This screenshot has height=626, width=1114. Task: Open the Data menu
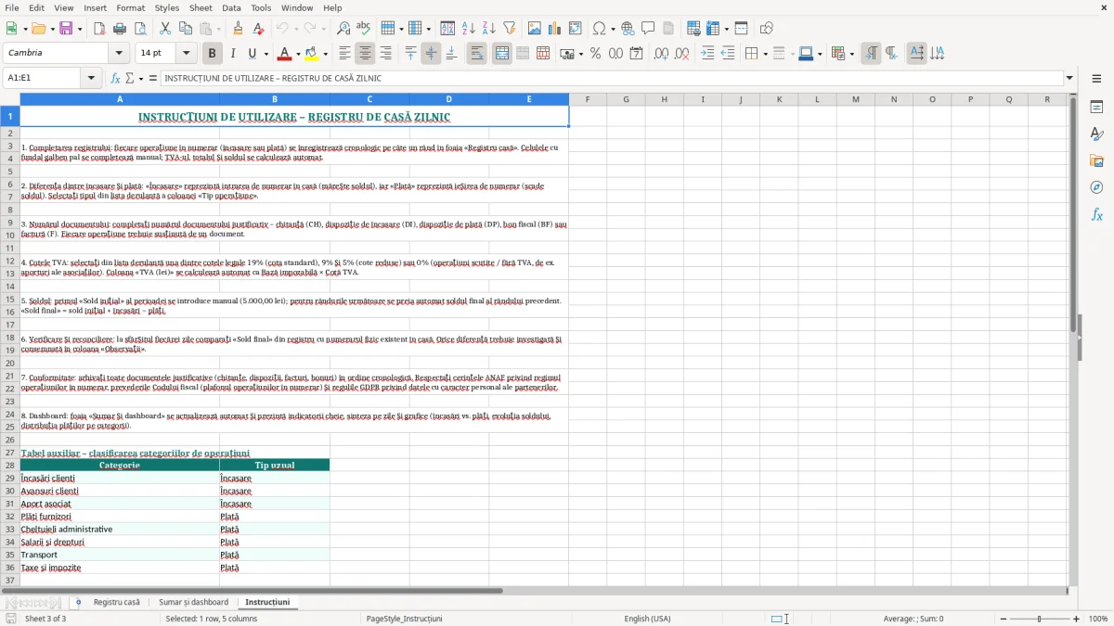coord(231,7)
